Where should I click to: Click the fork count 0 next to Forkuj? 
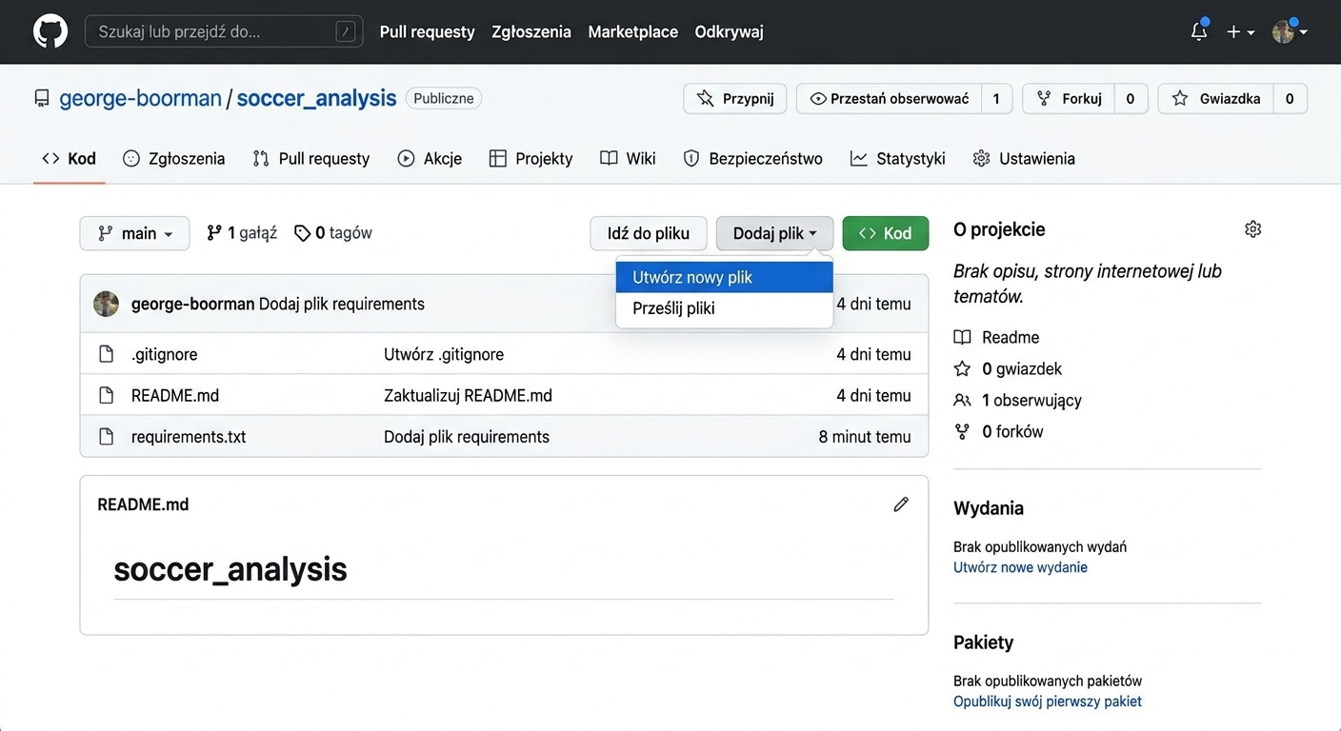[x=1131, y=98]
